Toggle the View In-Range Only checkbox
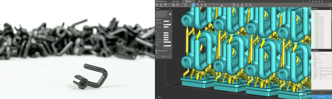332x99 pixels. pos(156,50)
